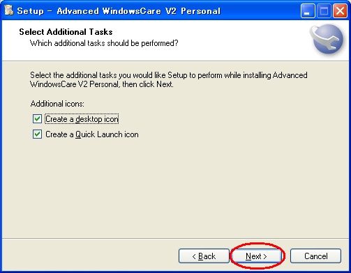The width and height of the screenshot is (351, 273).
Task: Go back with the < Back button
Action: [204, 256]
